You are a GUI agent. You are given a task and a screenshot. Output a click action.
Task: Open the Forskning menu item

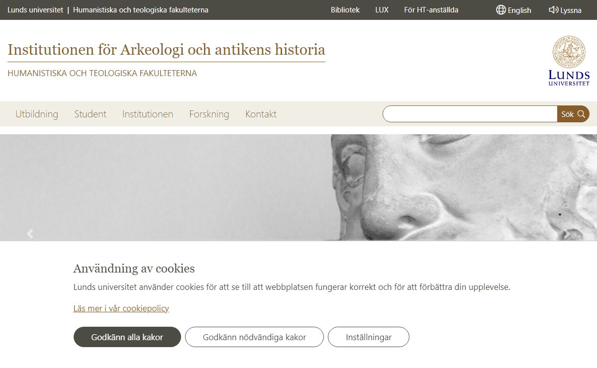(x=209, y=114)
